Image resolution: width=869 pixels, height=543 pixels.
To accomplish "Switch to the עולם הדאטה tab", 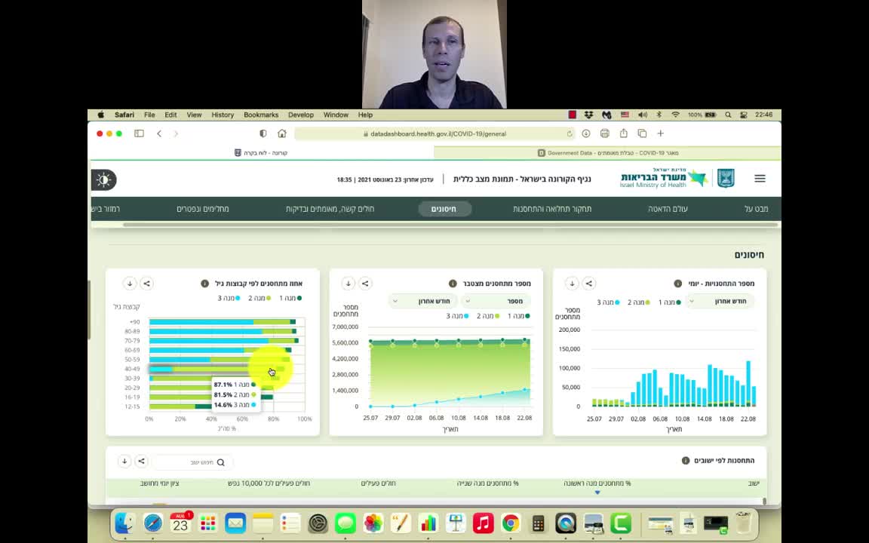I will [x=668, y=209].
